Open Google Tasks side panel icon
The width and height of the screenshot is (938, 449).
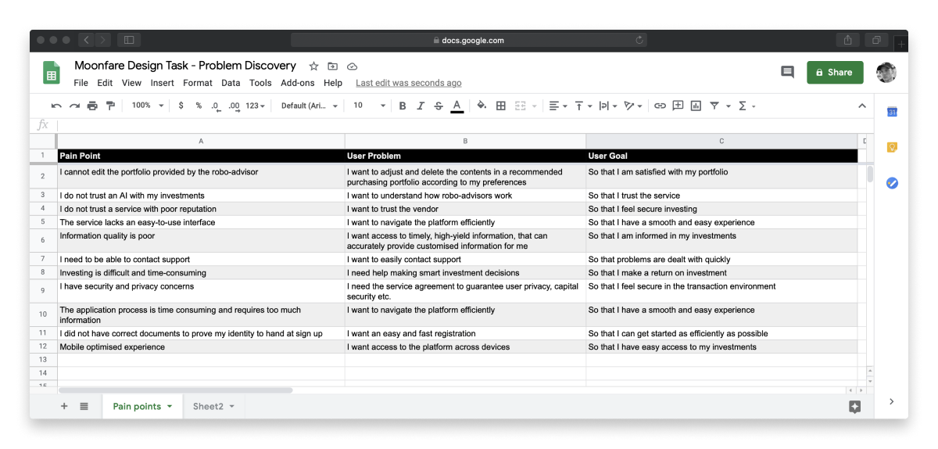[x=892, y=183]
